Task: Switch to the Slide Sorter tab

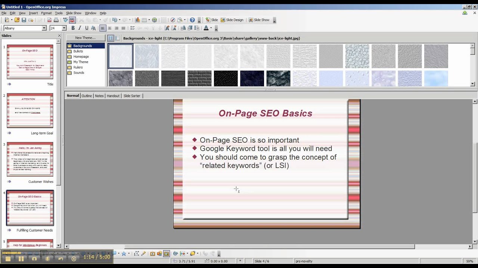Action: click(x=132, y=96)
